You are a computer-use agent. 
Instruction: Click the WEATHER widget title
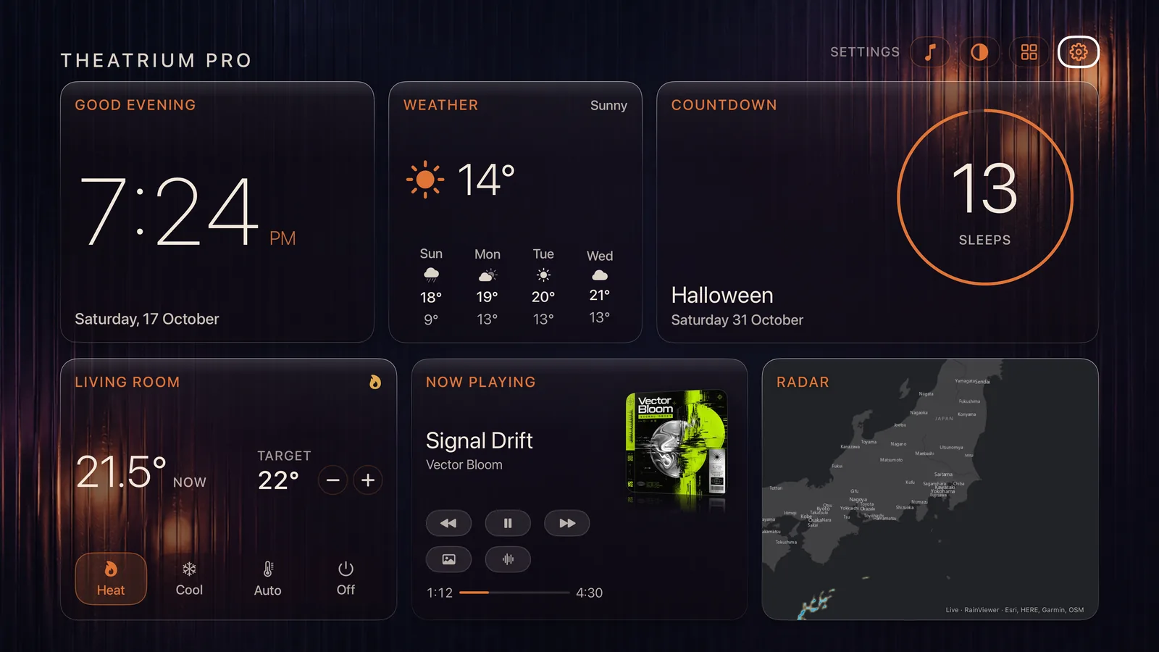click(441, 105)
